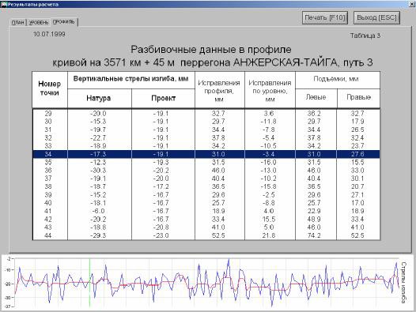Click Натура value -20.0 in row 29
416x312 pixels.
click(x=98, y=114)
